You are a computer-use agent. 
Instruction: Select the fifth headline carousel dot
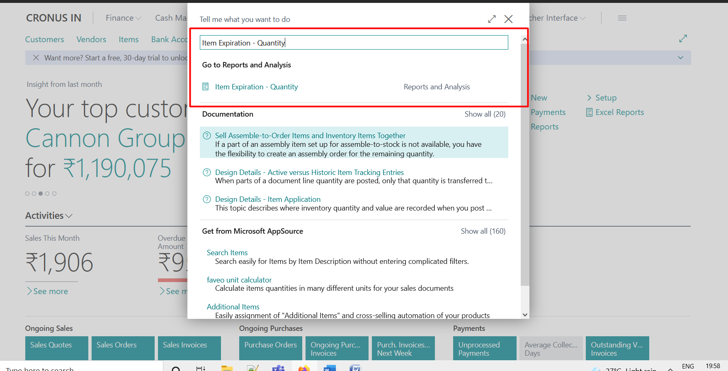click(54, 194)
